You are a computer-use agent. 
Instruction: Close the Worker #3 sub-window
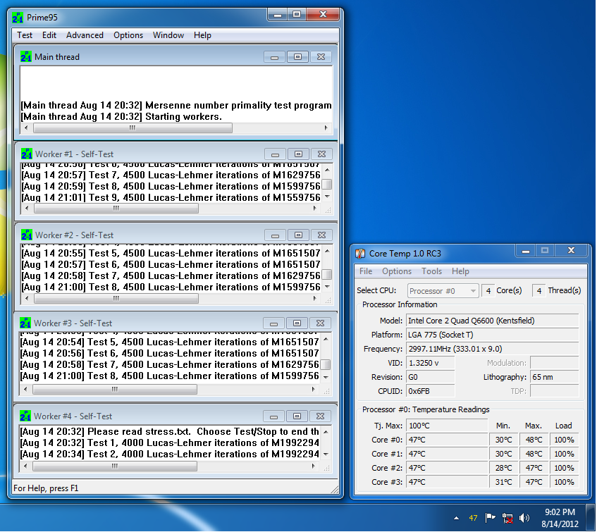[320, 323]
